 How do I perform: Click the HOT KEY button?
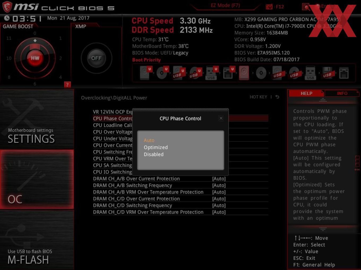(x=258, y=97)
